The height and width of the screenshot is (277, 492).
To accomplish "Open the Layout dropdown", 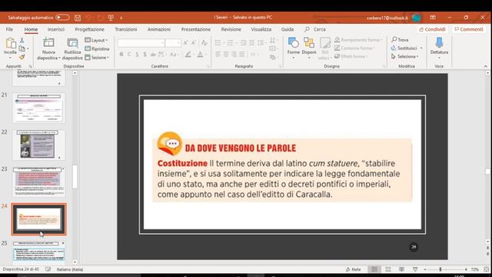I will pos(97,40).
